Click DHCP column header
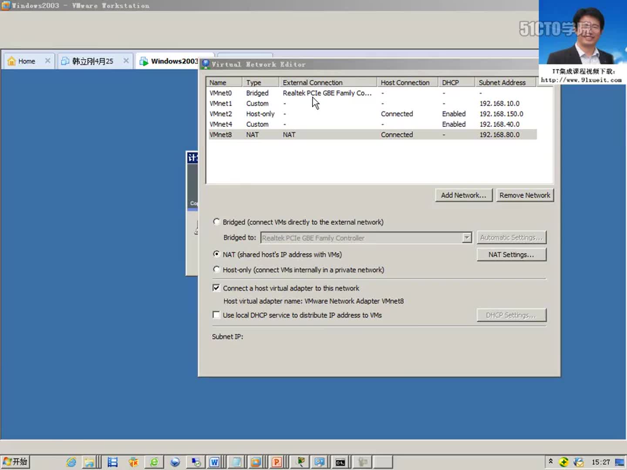This screenshot has width=627, height=470. coord(457,82)
